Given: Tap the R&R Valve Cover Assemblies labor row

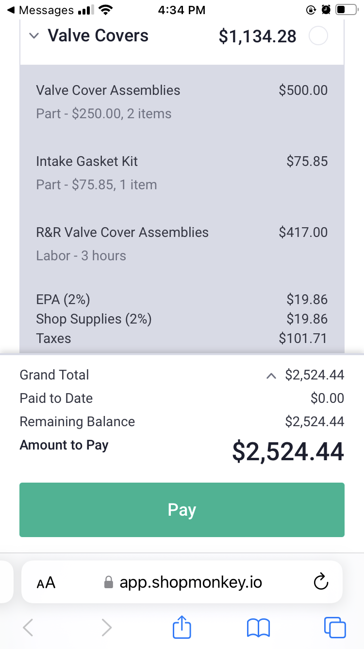Looking at the screenshot, I should click(182, 244).
